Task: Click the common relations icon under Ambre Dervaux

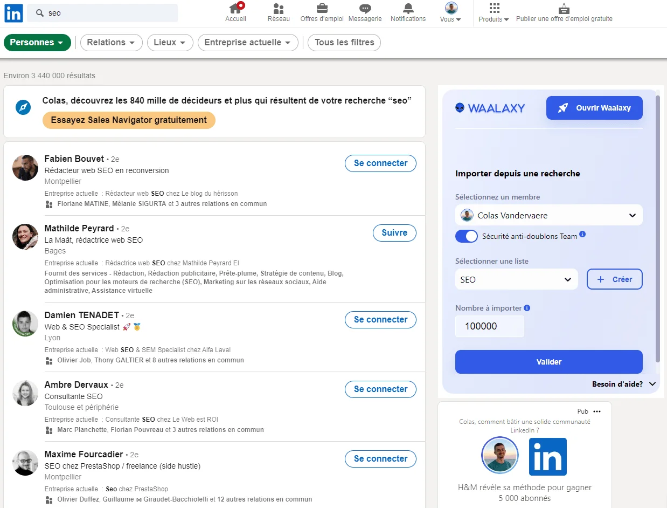Action: pos(50,430)
